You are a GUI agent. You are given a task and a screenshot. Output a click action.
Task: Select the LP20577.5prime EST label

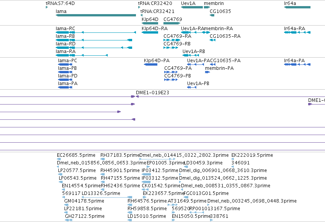pos(77,171)
